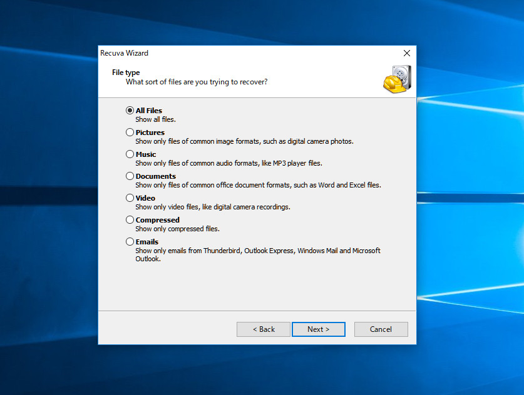Cancel the Recuva Wizard
524x395 pixels.
[381, 329]
